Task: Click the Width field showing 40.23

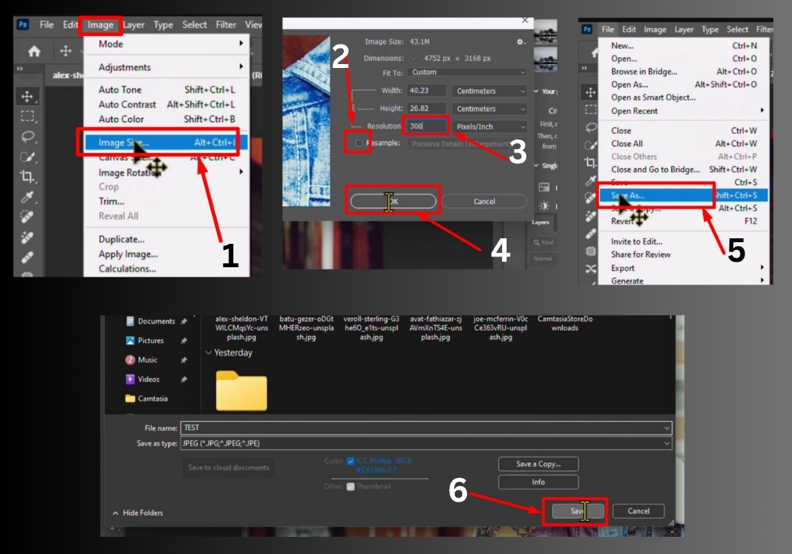Action: pos(426,91)
